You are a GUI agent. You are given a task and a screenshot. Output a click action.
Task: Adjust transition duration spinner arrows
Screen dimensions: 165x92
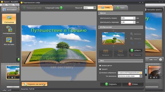[x=134, y=22]
